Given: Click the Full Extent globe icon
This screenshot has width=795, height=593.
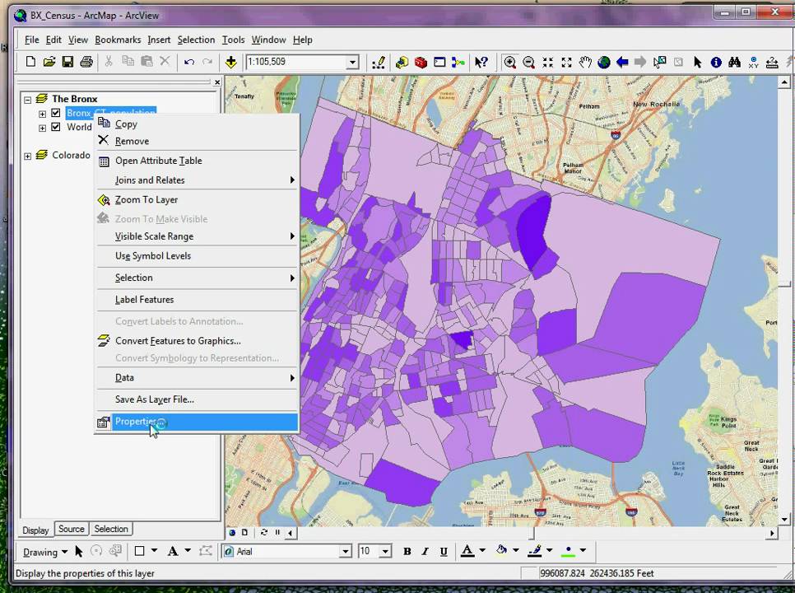Looking at the screenshot, I should point(604,62).
